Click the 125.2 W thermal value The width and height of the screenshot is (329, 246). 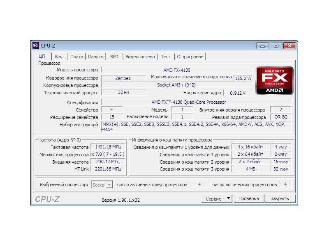coord(243,78)
